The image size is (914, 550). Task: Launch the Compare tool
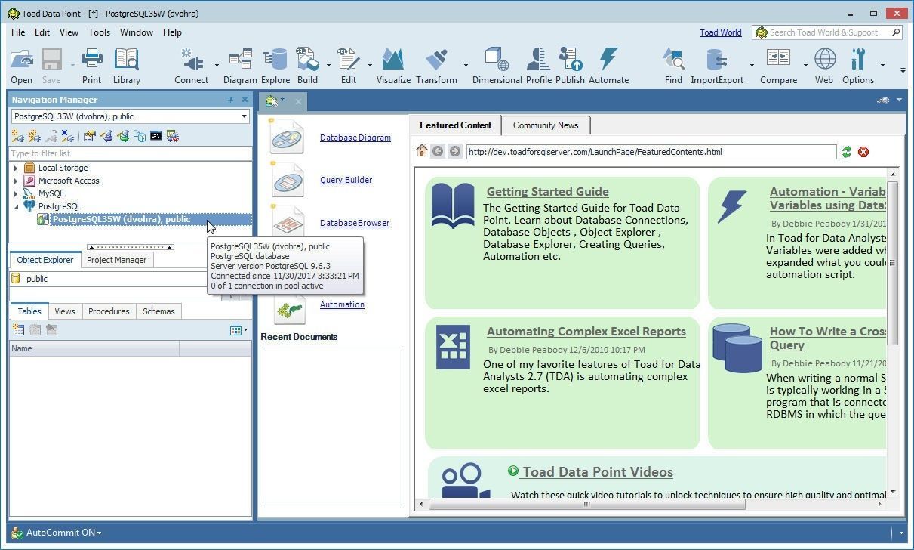click(778, 66)
